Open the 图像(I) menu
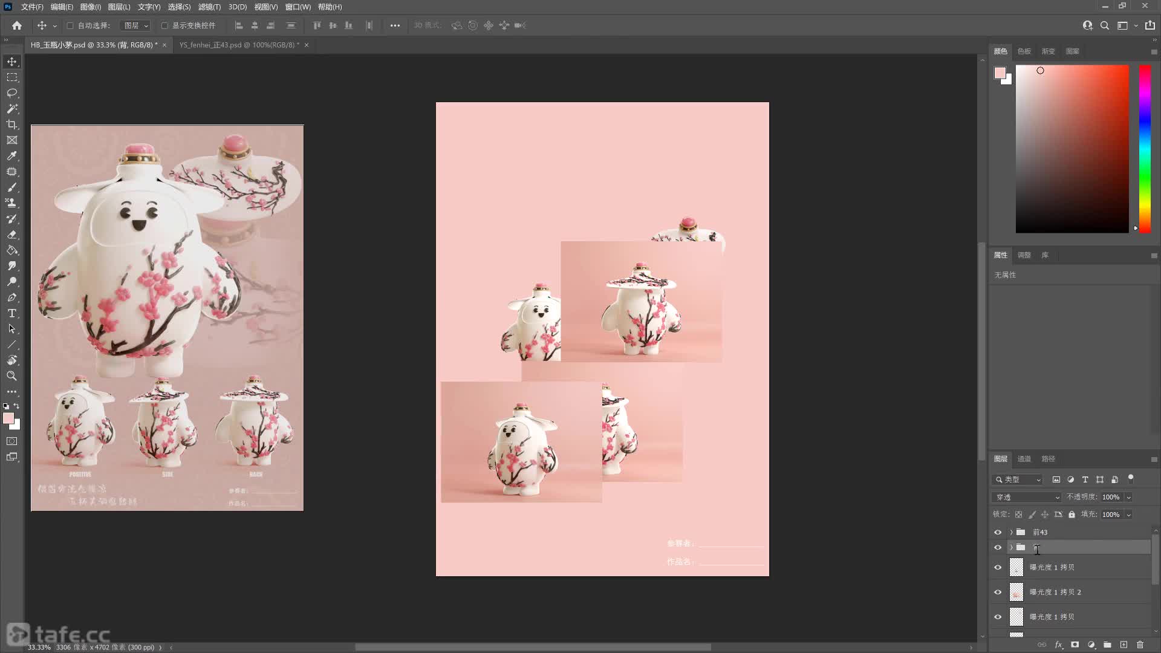 coord(91,7)
